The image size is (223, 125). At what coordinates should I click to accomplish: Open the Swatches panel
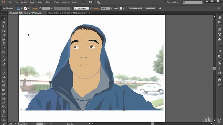pyautogui.click(x=220, y=30)
